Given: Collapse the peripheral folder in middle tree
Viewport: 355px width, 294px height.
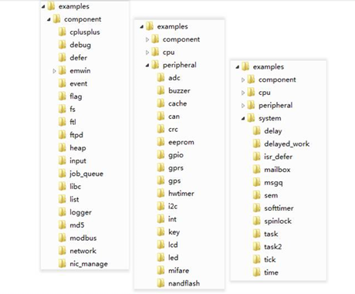Looking at the screenshot, I should [x=147, y=66].
